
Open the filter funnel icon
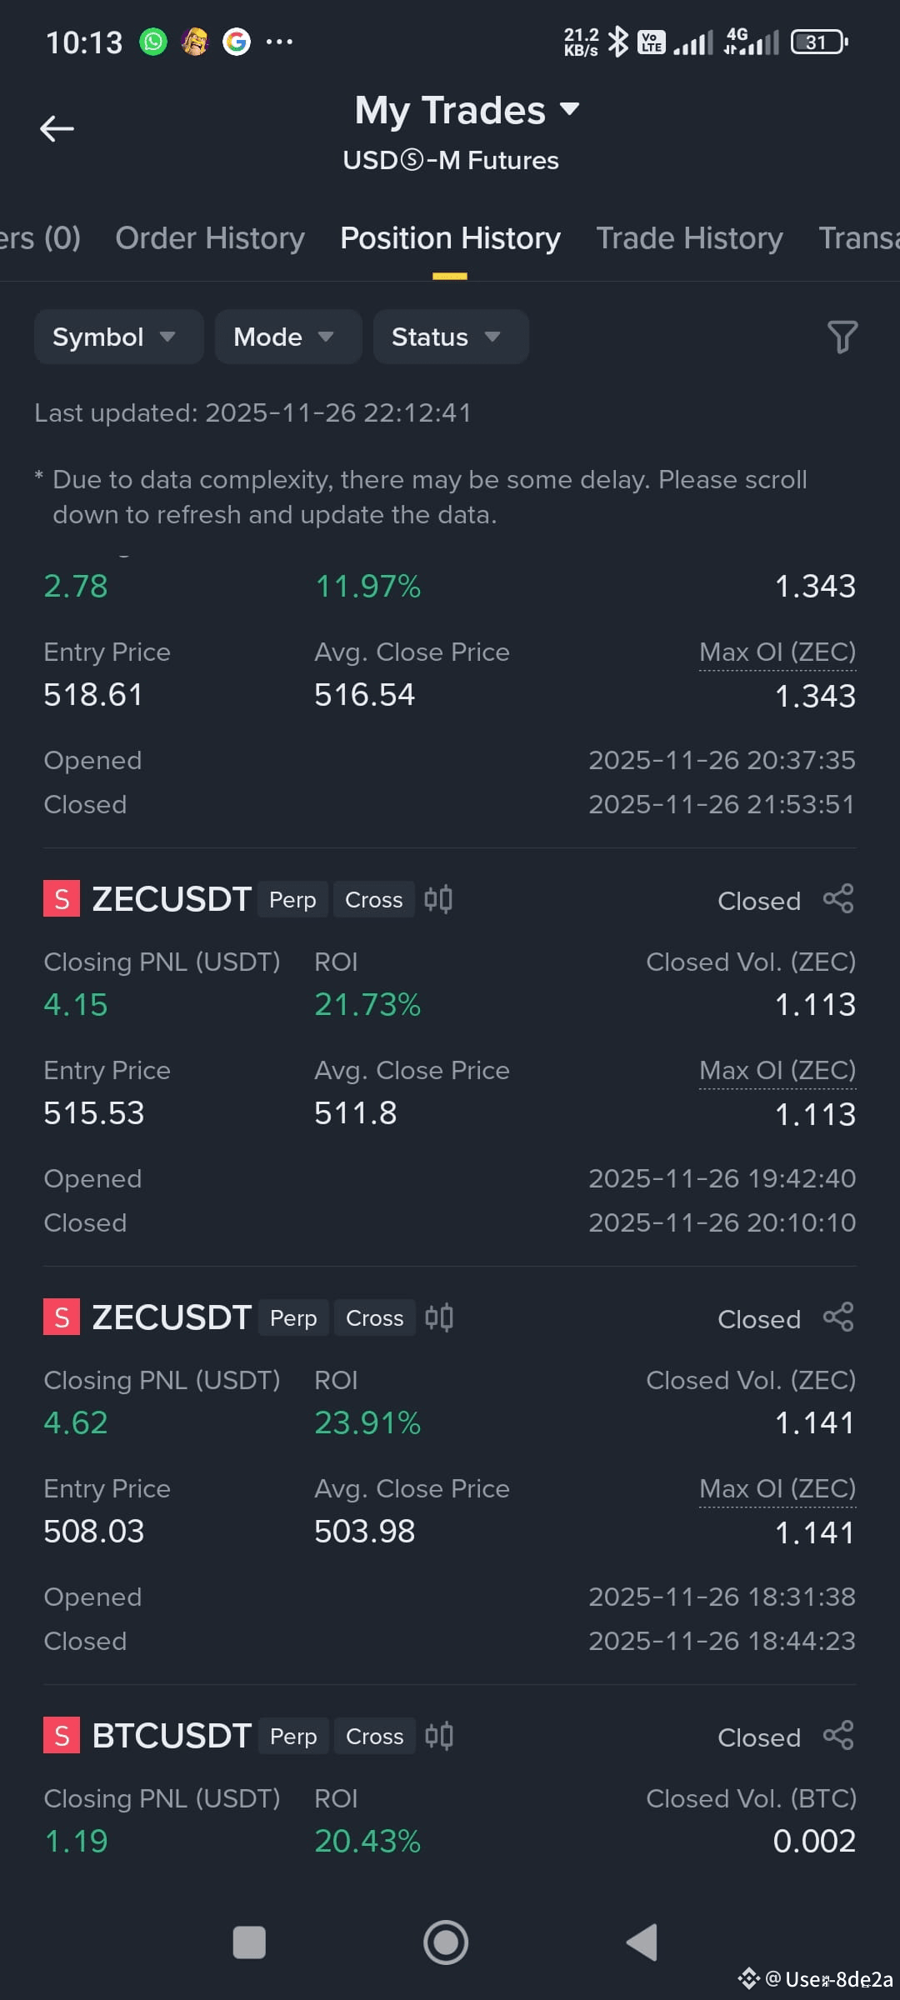click(x=842, y=337)
